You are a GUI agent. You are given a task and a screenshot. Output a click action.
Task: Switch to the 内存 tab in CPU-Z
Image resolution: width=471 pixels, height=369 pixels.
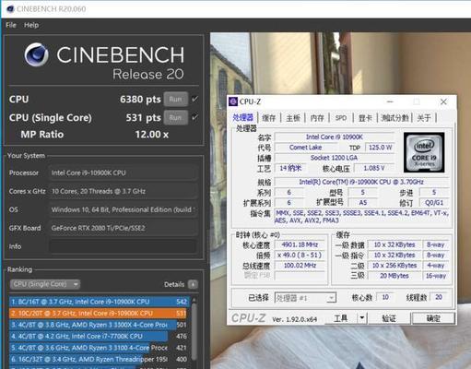click(317, 118)
